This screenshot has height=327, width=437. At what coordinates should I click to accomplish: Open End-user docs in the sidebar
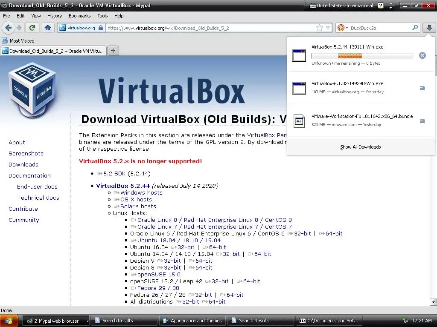pos(37,186)
